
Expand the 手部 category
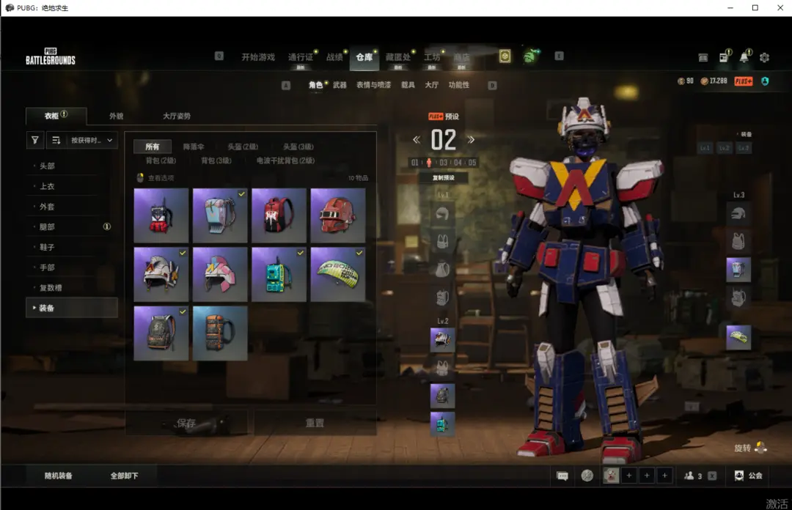tap(72, 267)
